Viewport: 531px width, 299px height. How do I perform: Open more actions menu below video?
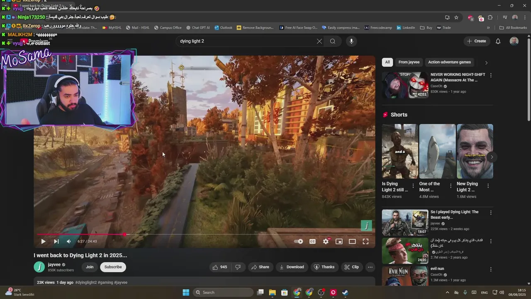tap(370, 267)
